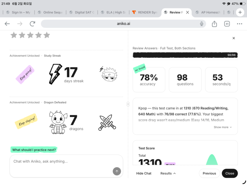Open the tab overview showing 41 tabs
This screenshot has width=247, height=185.
227,24
